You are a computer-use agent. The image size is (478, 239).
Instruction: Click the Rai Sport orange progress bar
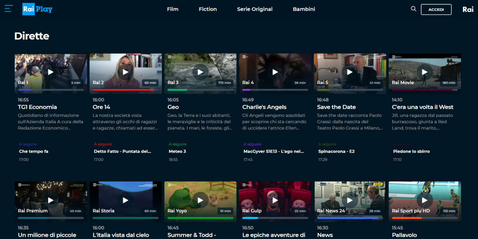click(x=424, y=218)
